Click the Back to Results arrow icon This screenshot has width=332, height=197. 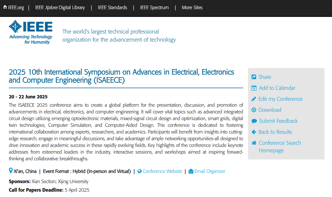(x=254, y=132)
